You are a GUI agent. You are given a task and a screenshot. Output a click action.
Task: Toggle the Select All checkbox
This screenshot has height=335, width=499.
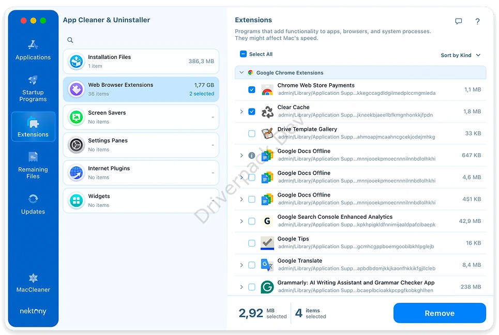click(x=243, y=54)
